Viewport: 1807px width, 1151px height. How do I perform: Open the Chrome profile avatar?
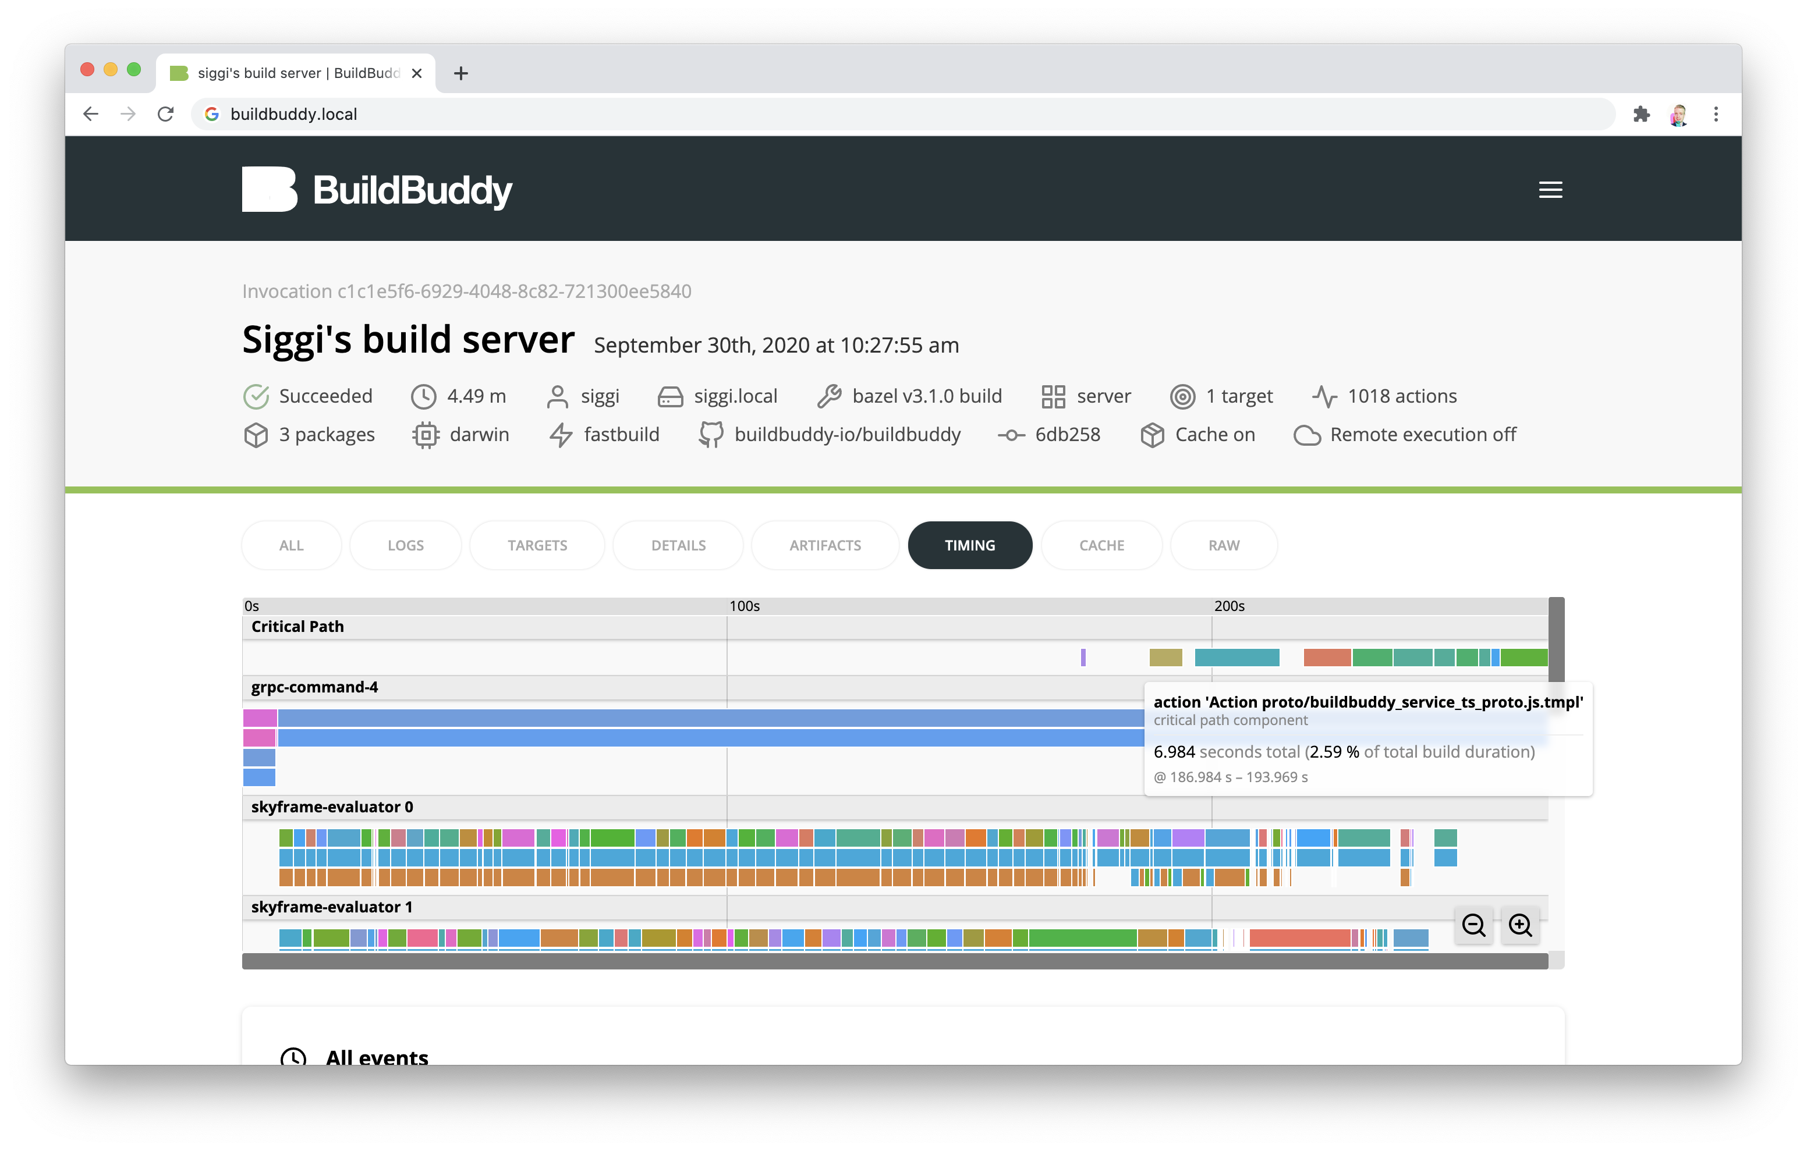1679,114
